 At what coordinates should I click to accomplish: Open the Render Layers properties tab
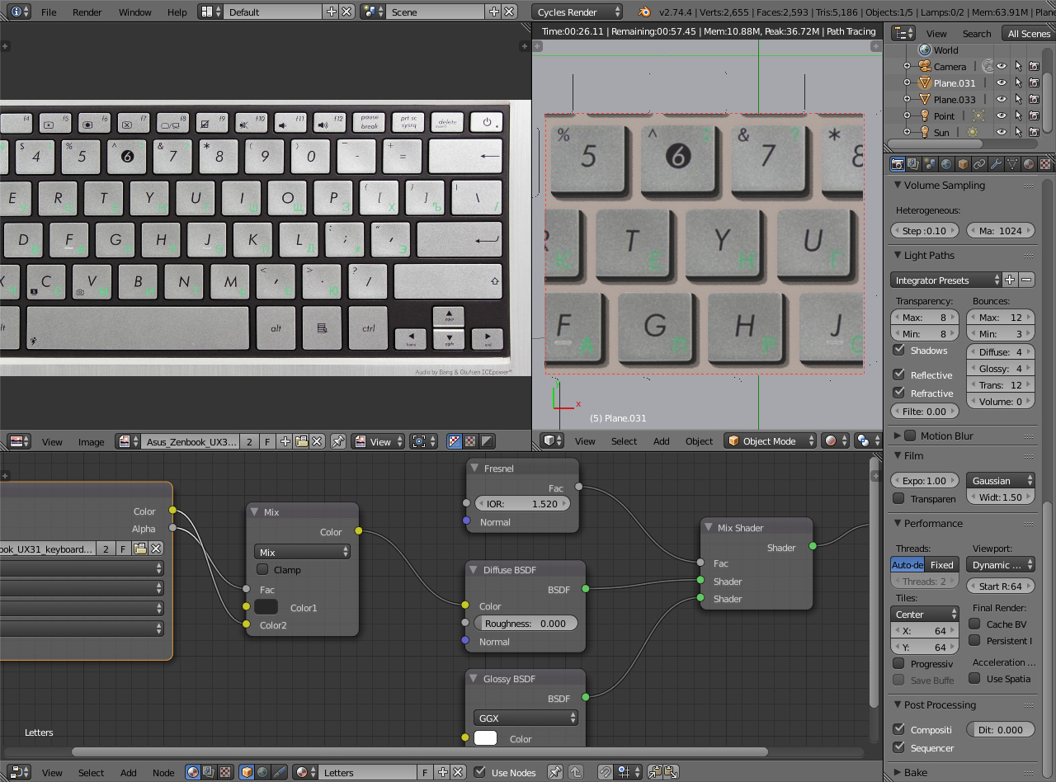[914, 164]
